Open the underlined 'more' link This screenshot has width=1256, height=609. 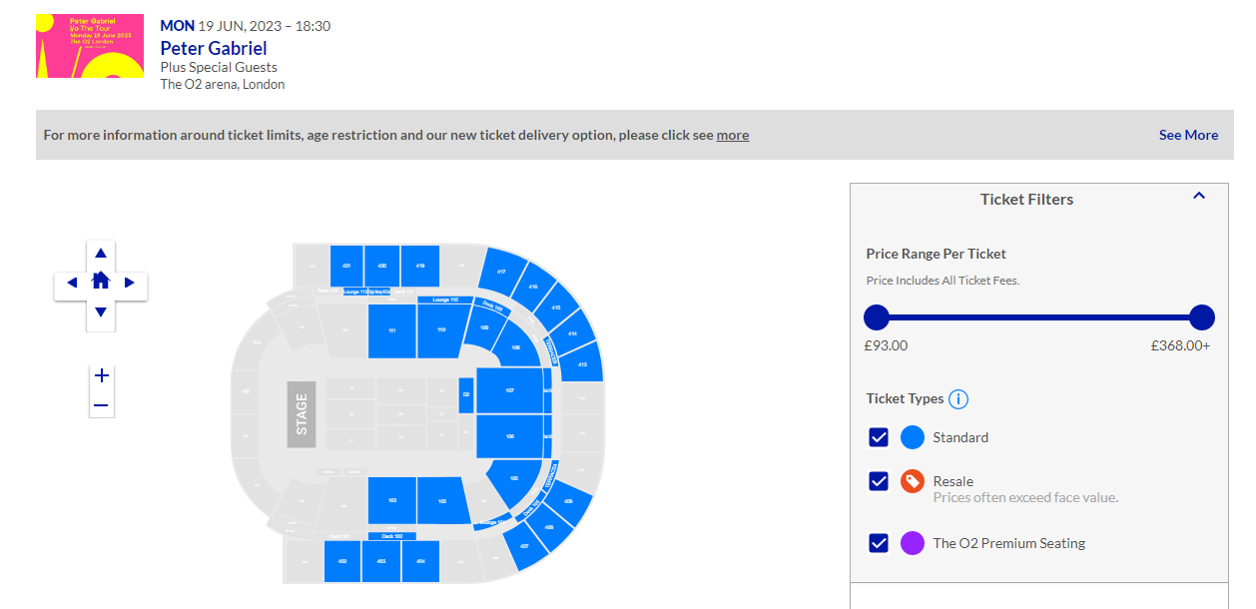pos(733,135)
